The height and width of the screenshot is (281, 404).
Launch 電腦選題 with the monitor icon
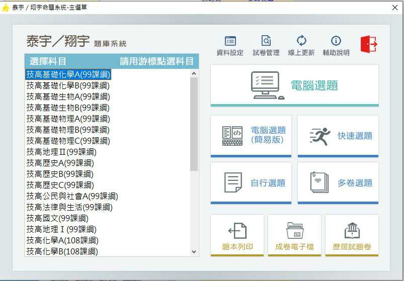pos(294,85)
